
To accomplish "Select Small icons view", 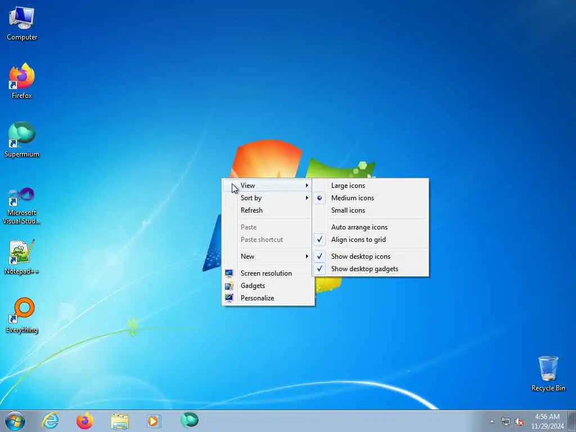I will 371,210.
